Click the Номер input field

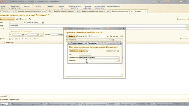pos(16,22)
